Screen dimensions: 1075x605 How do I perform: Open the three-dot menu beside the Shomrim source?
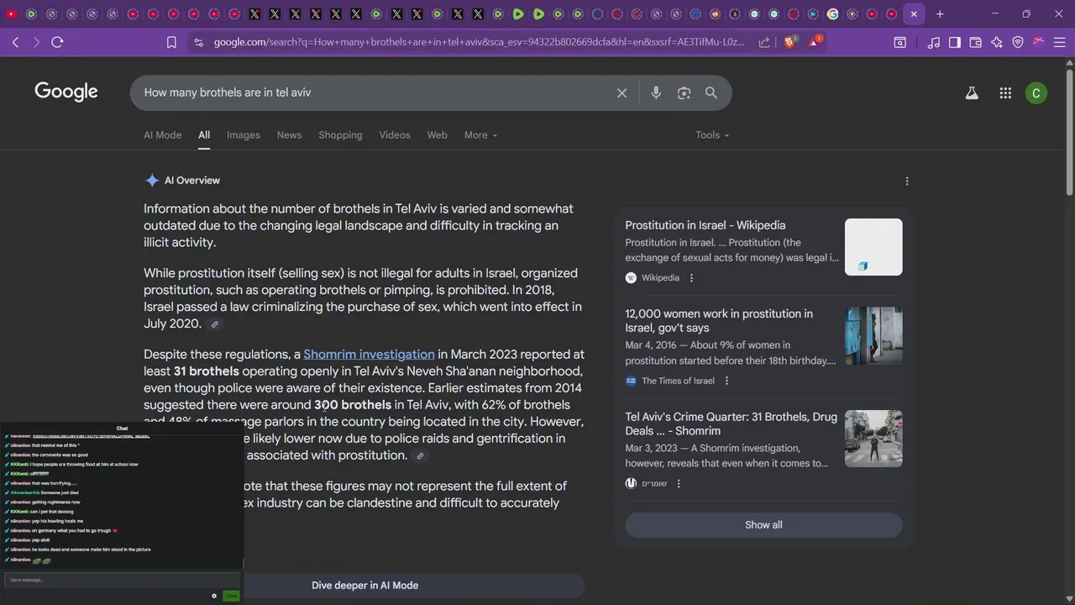pyautogui.click(x=679, y=484)
